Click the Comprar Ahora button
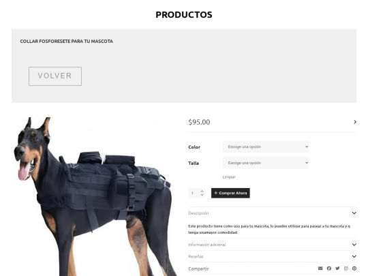Image resolution: width=368 pixels, height=276 pixels. point(230,193)
